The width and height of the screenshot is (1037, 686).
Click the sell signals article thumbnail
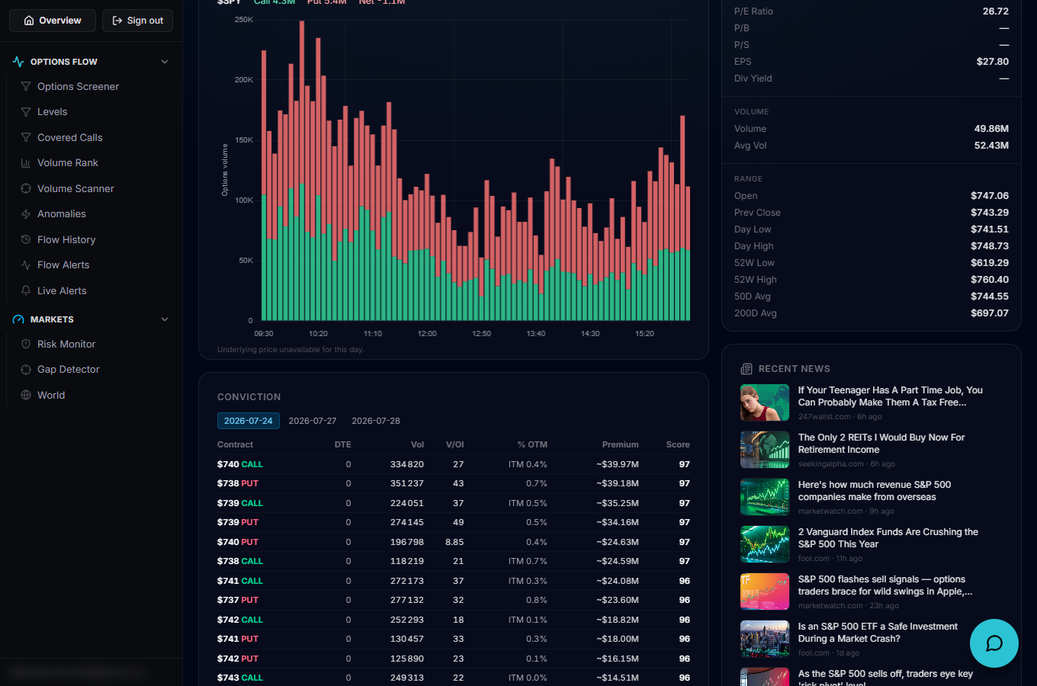[x=765, y=591]
